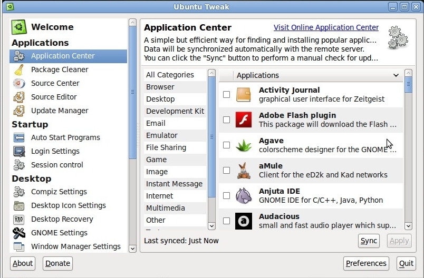Tick the Adobe Flash plugin checkbox

[x=226, y=120]
